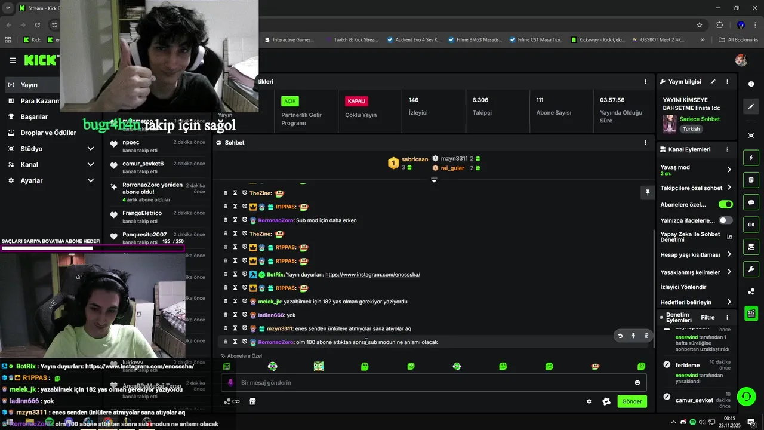Viewport: 764px width, 430px height.
Task: Delete the melek_jk chat message with trash icon
Action: [226, 302]
